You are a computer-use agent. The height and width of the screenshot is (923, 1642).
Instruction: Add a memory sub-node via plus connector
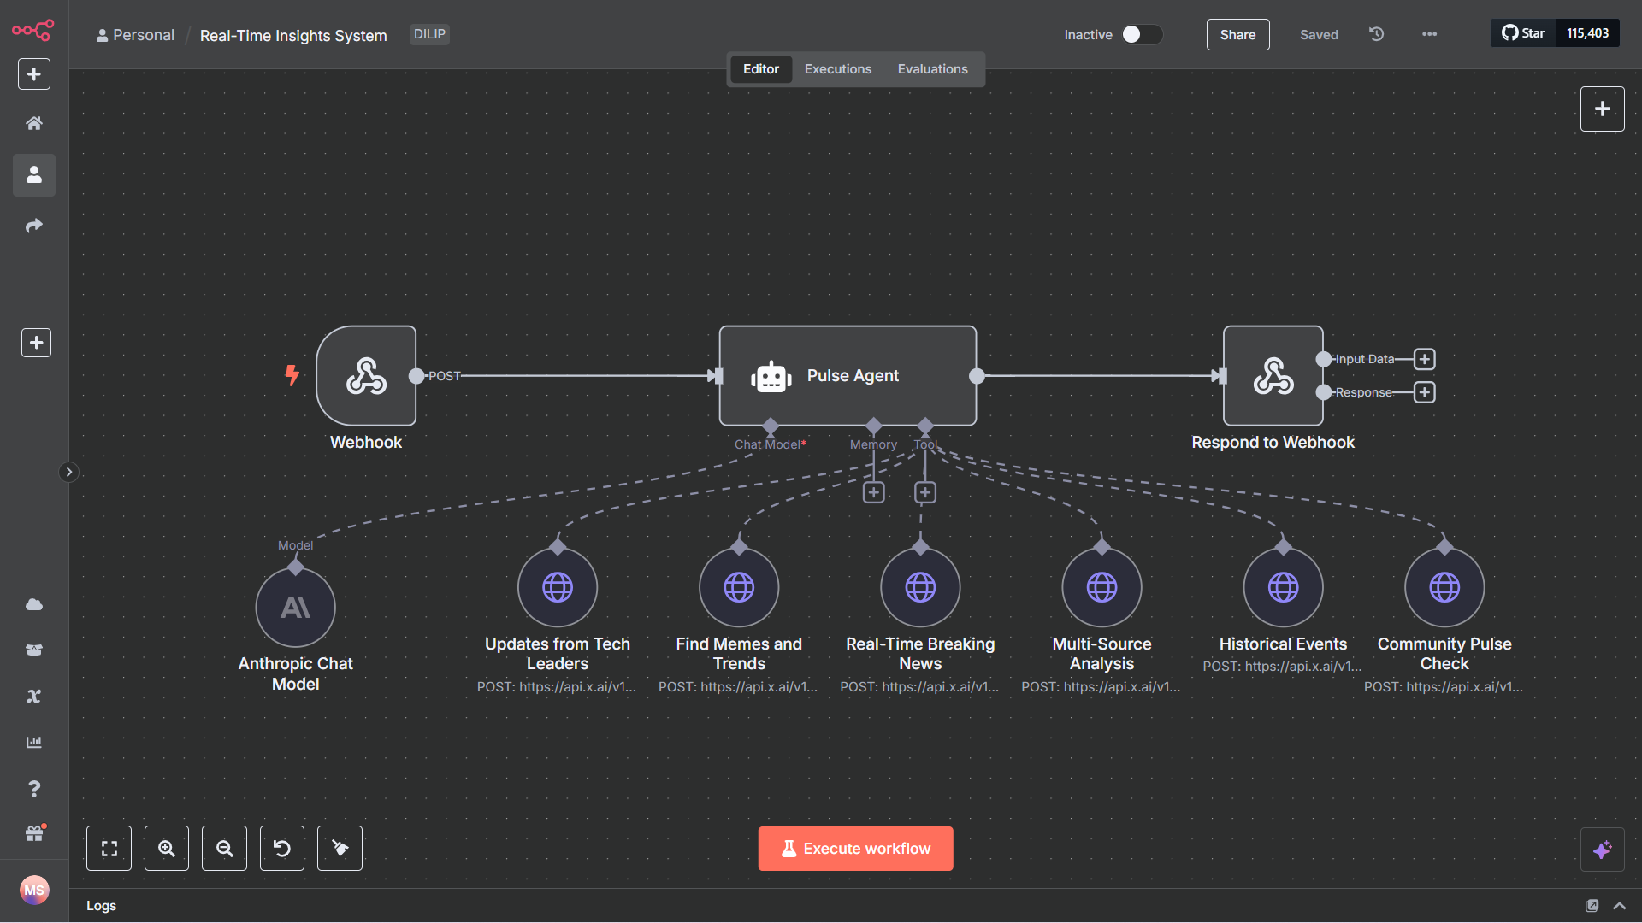coord(873,492)
